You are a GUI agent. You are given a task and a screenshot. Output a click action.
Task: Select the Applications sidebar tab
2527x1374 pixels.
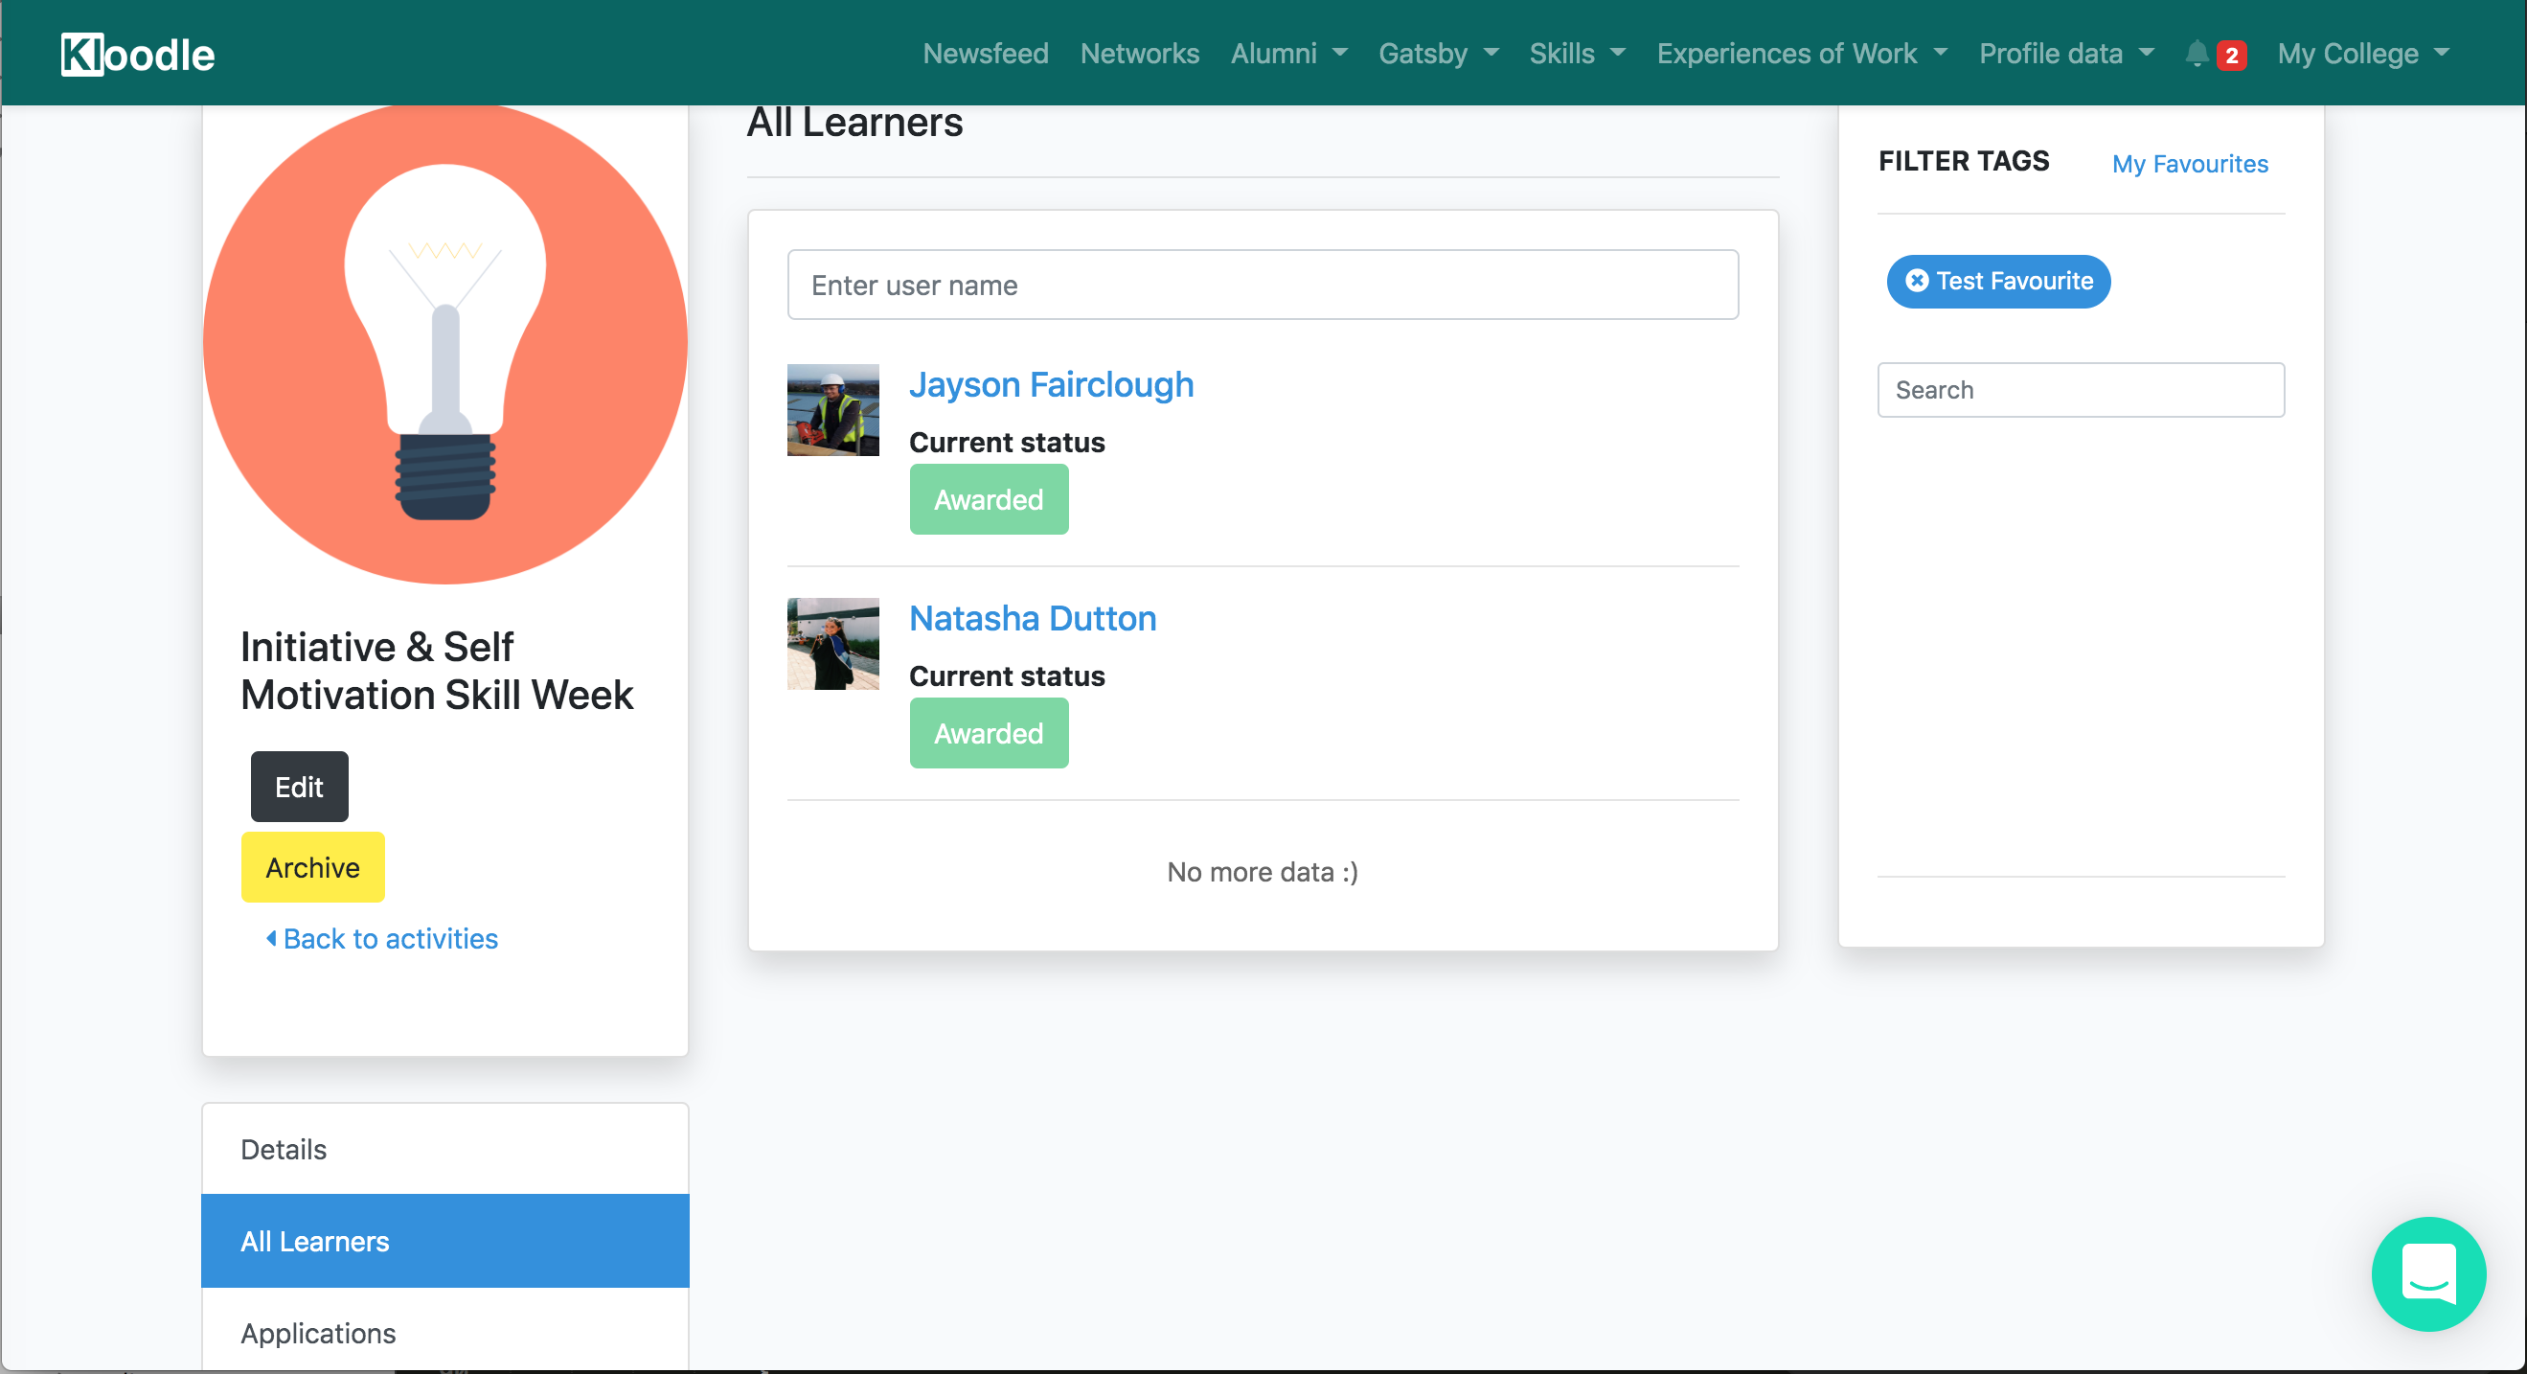pyautogui.click(x=445, y=1331)
